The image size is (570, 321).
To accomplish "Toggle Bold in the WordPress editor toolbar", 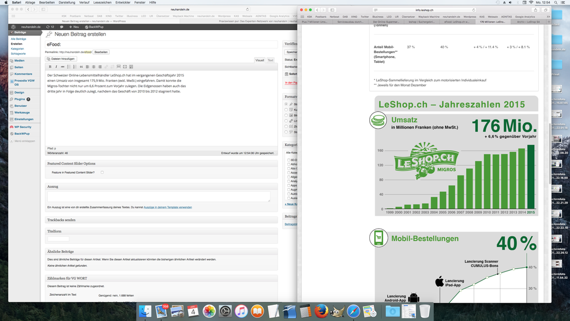I will click(x=50, y=67).
